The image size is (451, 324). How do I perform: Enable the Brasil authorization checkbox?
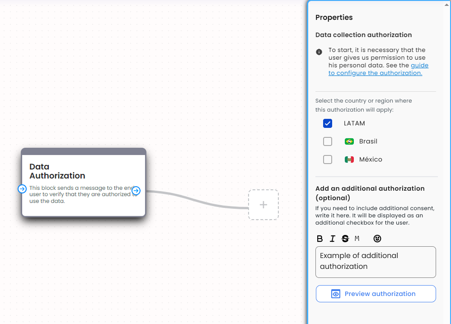[x=328, y=141]
